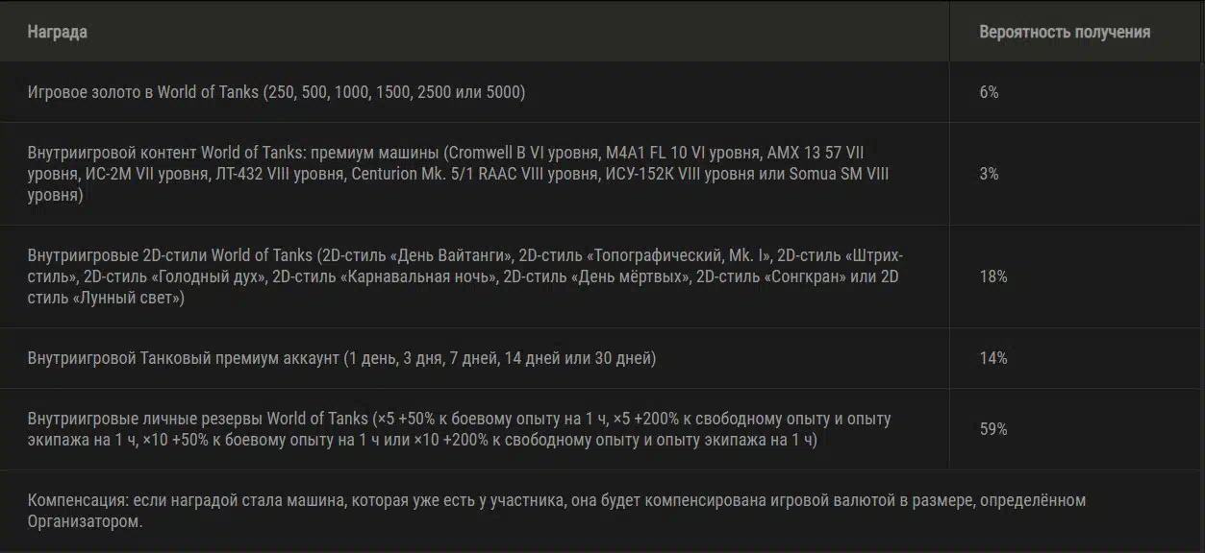The width and height of the screenshot is (1205, 553).
Task: Click the 59% probability cell
Action: coord(993,429)
